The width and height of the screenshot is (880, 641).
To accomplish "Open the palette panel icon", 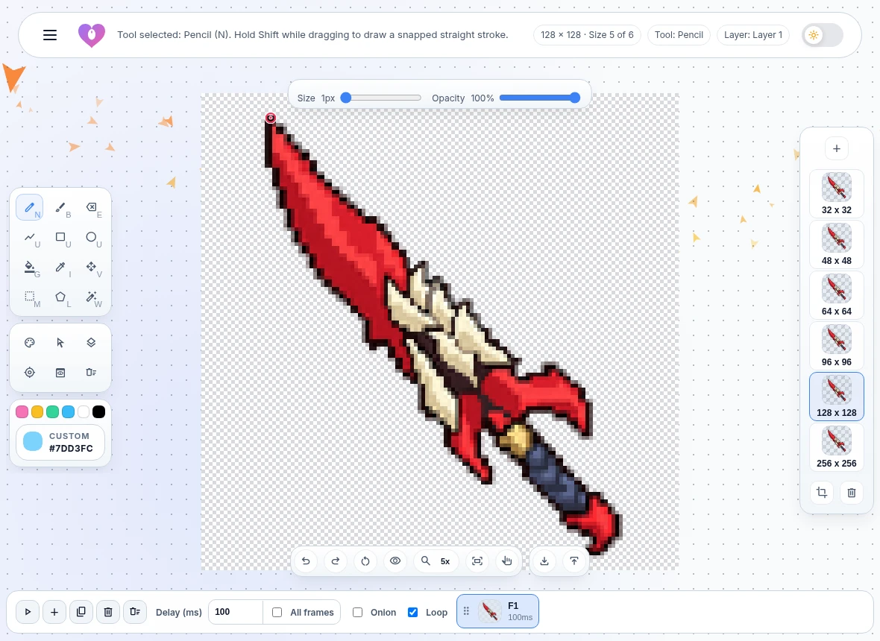I will click(x=30, y=343).
